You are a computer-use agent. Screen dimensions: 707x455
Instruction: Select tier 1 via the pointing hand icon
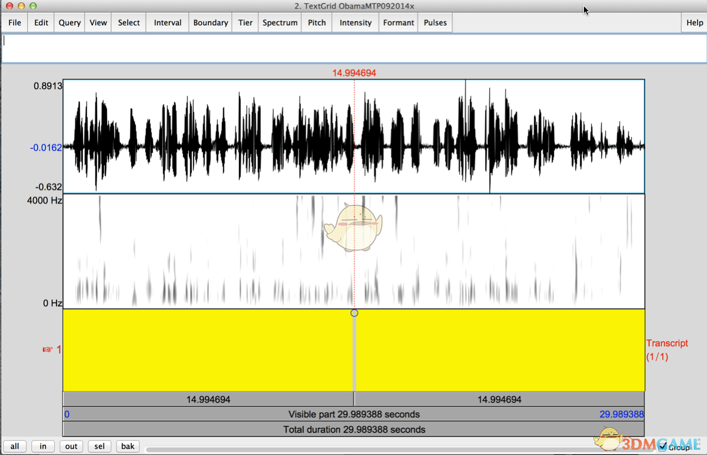click(48, 350)
